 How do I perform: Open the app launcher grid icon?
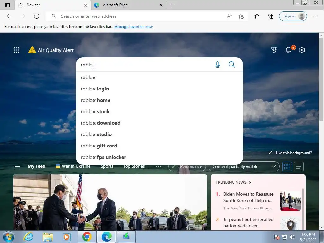click(x=16, y=50)
